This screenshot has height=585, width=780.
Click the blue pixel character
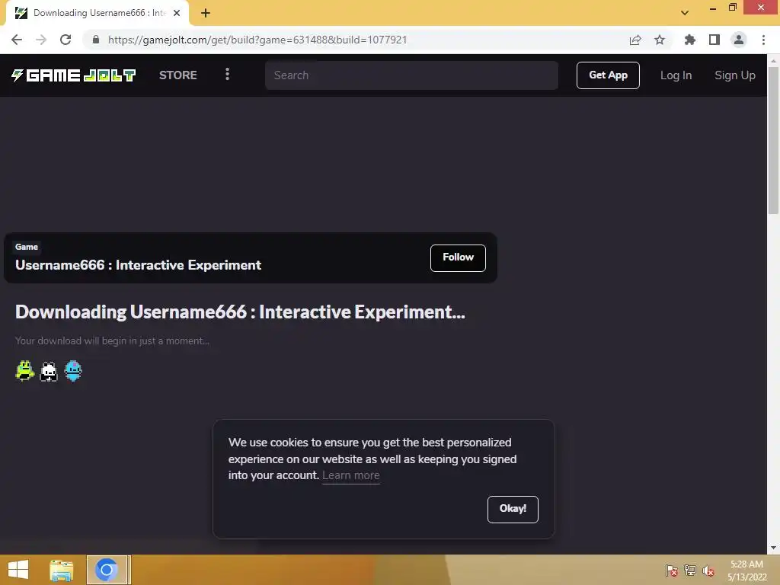[73, 371]
